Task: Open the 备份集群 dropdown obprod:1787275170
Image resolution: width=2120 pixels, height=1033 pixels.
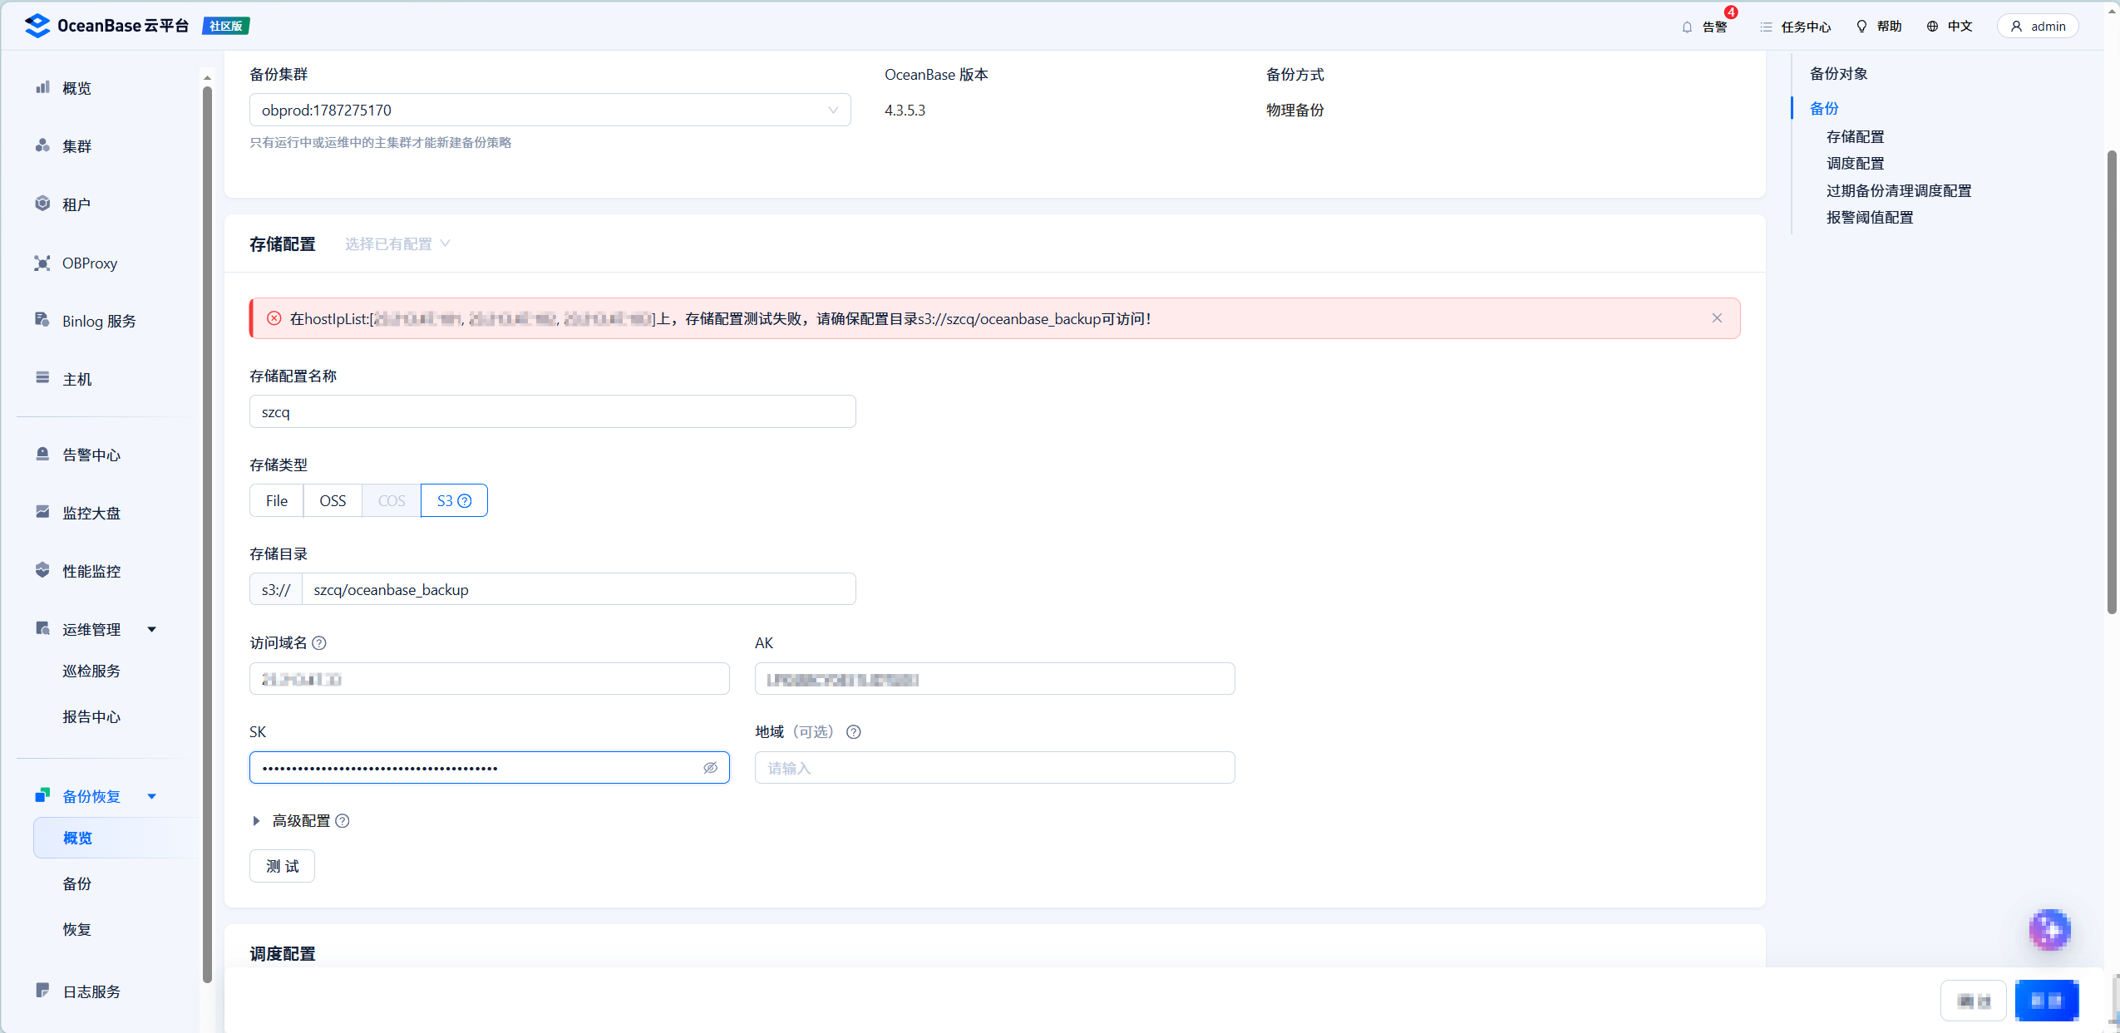Action: tap(550, 111)
